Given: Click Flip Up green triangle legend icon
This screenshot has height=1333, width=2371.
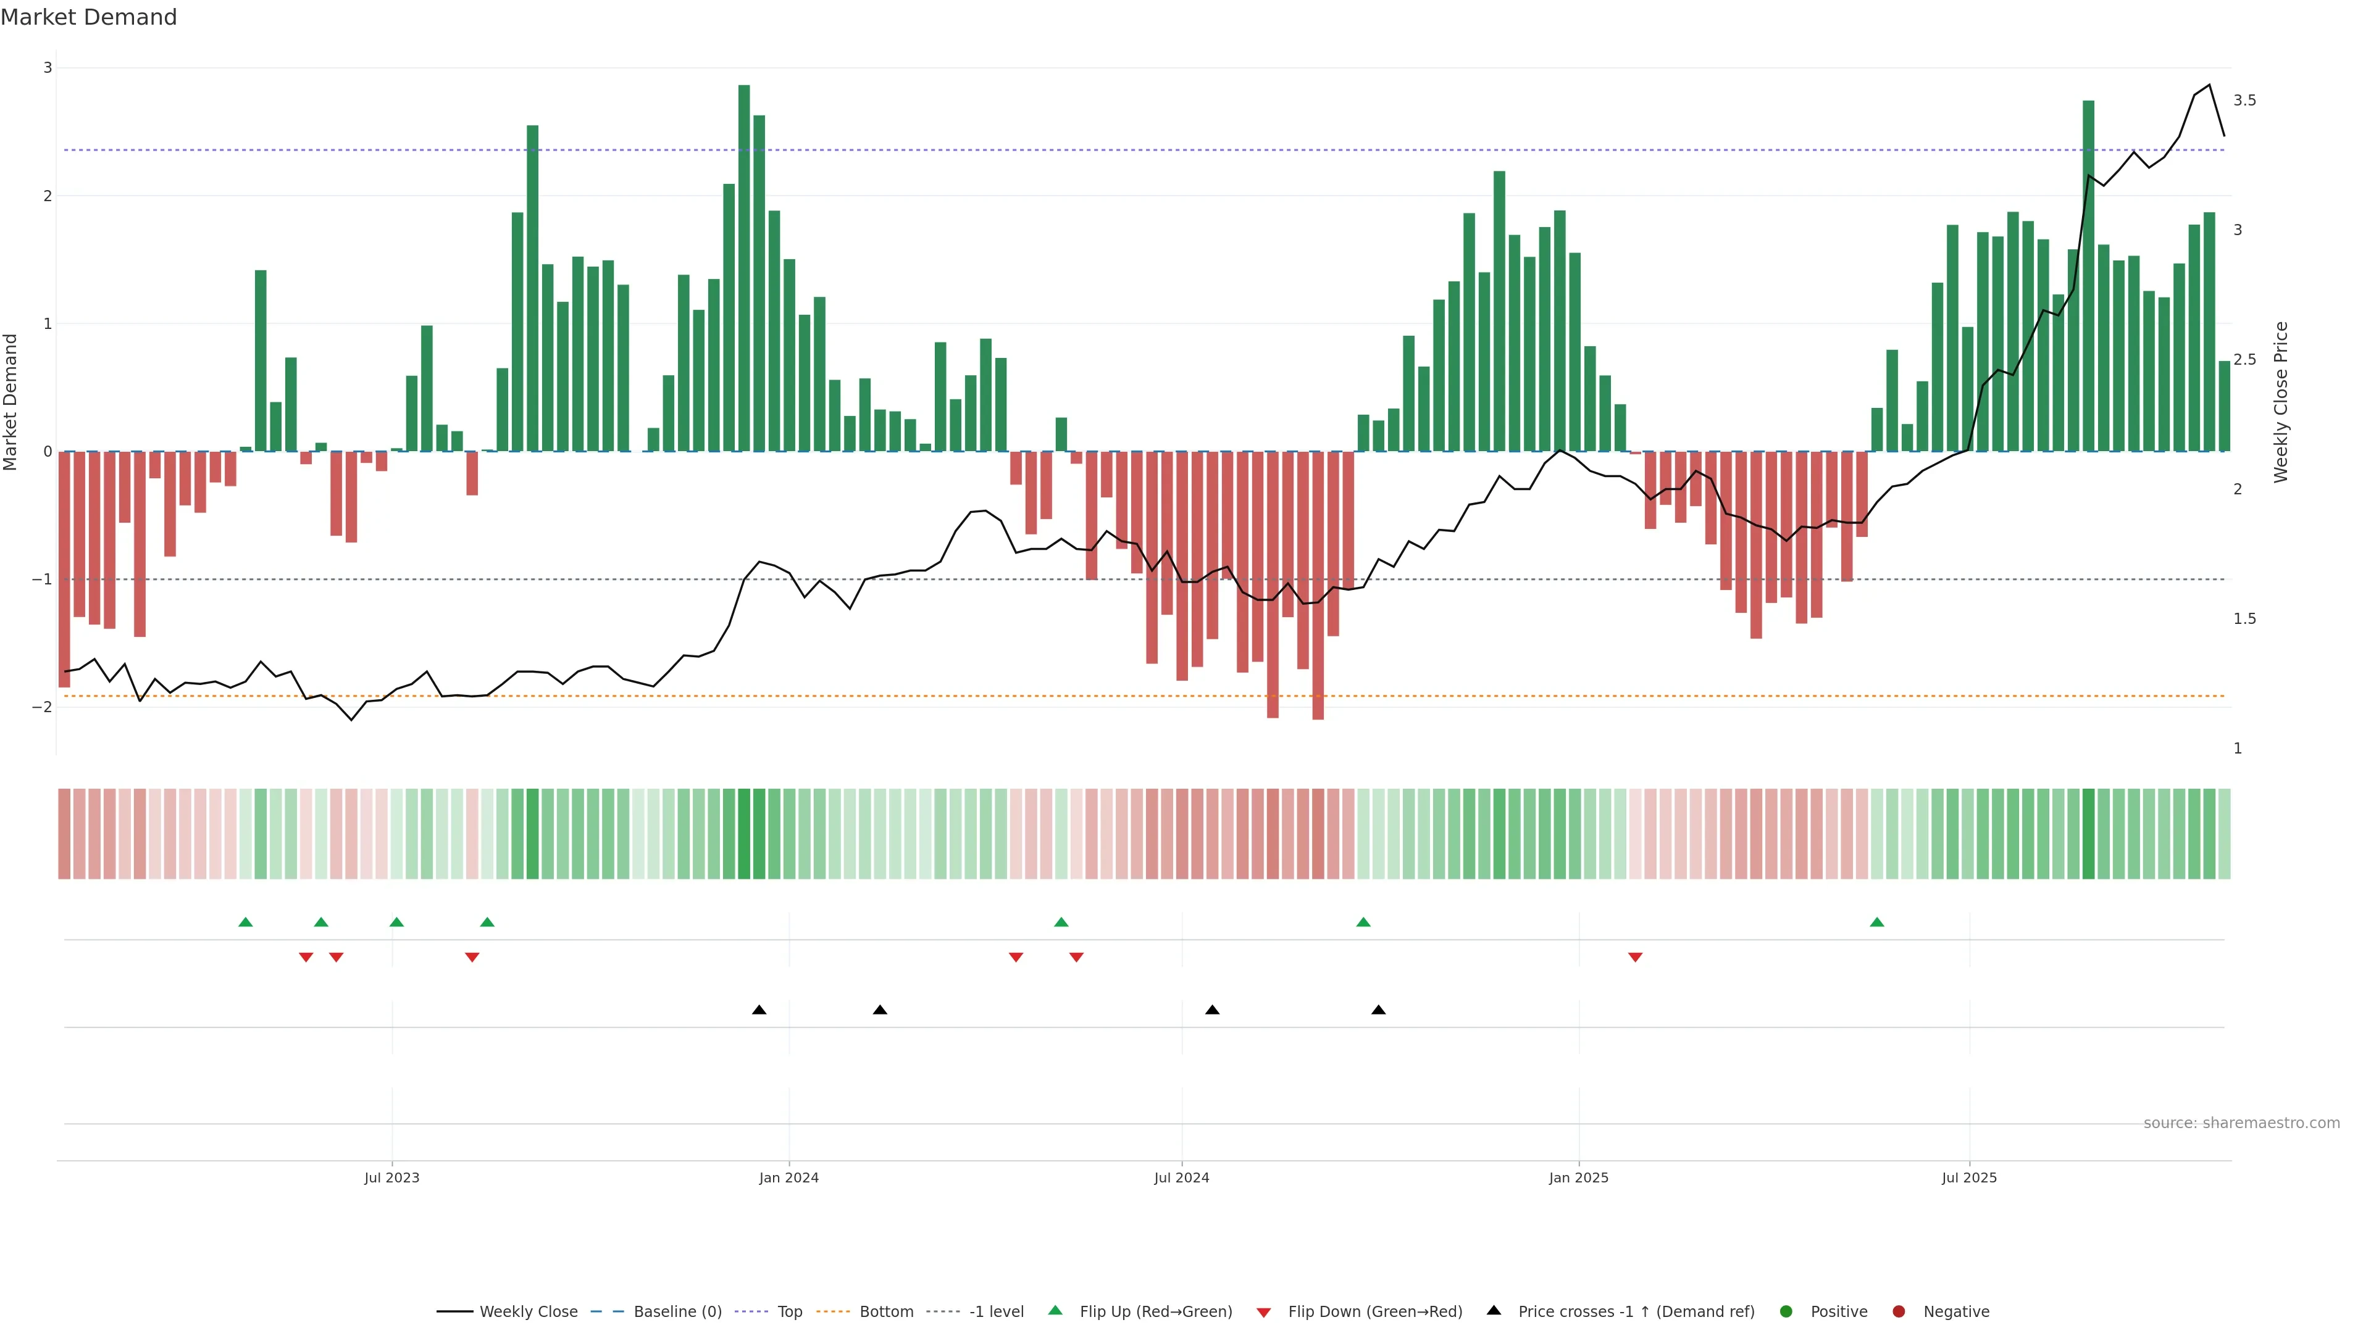Looking at the screenshot, I should coord(1056,1310).
